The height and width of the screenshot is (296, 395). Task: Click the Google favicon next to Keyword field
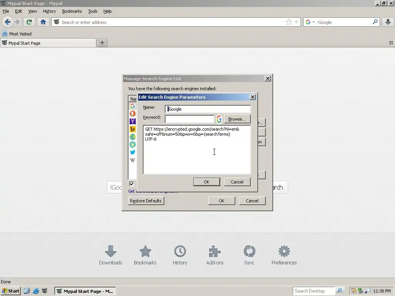pyautogui.click(x=219, y=119)
